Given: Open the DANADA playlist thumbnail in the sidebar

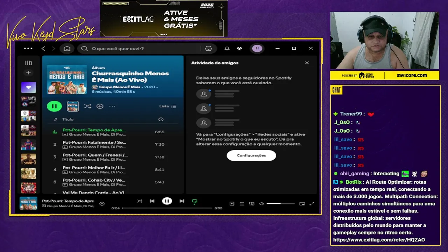Looking at the screenshot, I should click(x=28, y=188).
